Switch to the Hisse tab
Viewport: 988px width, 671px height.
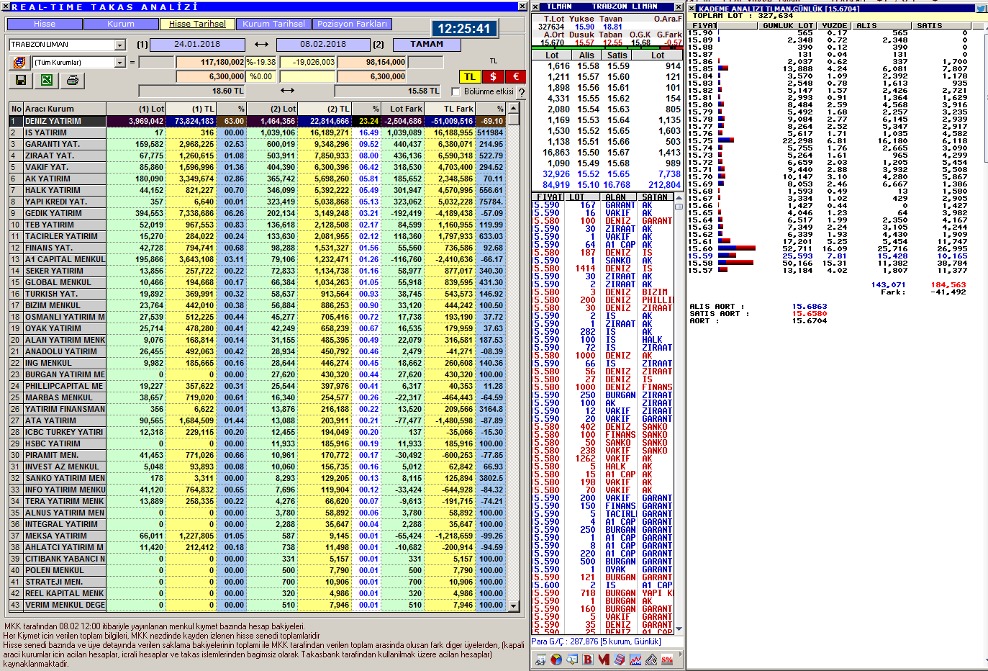click(x=44, y=24)
